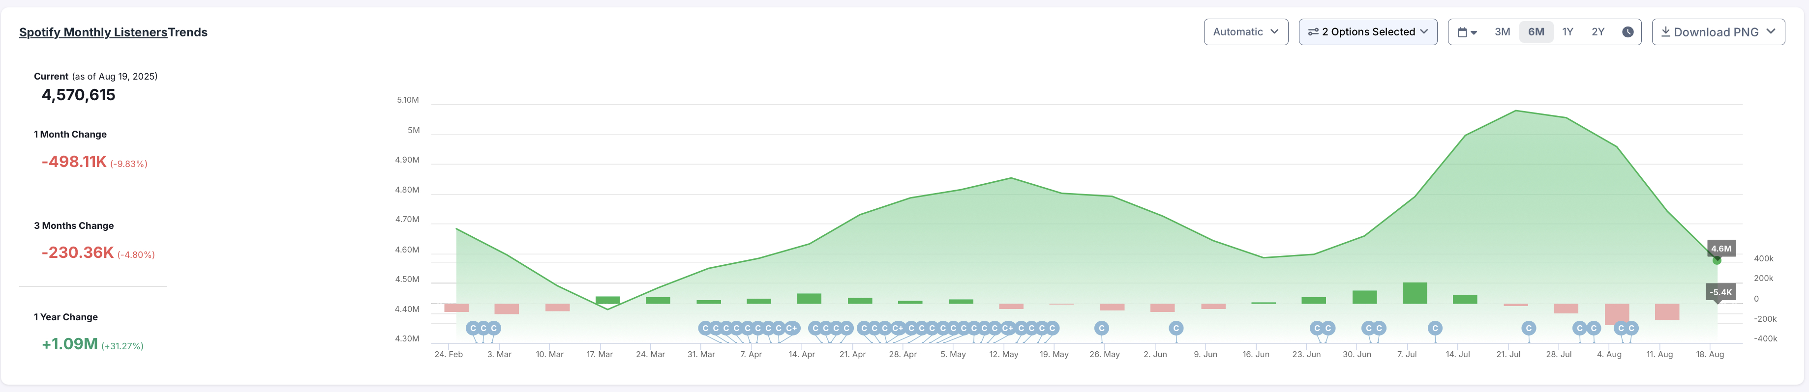This screenshot has width=1809, height=392.
Task: Click the 1 year change +1.09M
Action: 69,343
